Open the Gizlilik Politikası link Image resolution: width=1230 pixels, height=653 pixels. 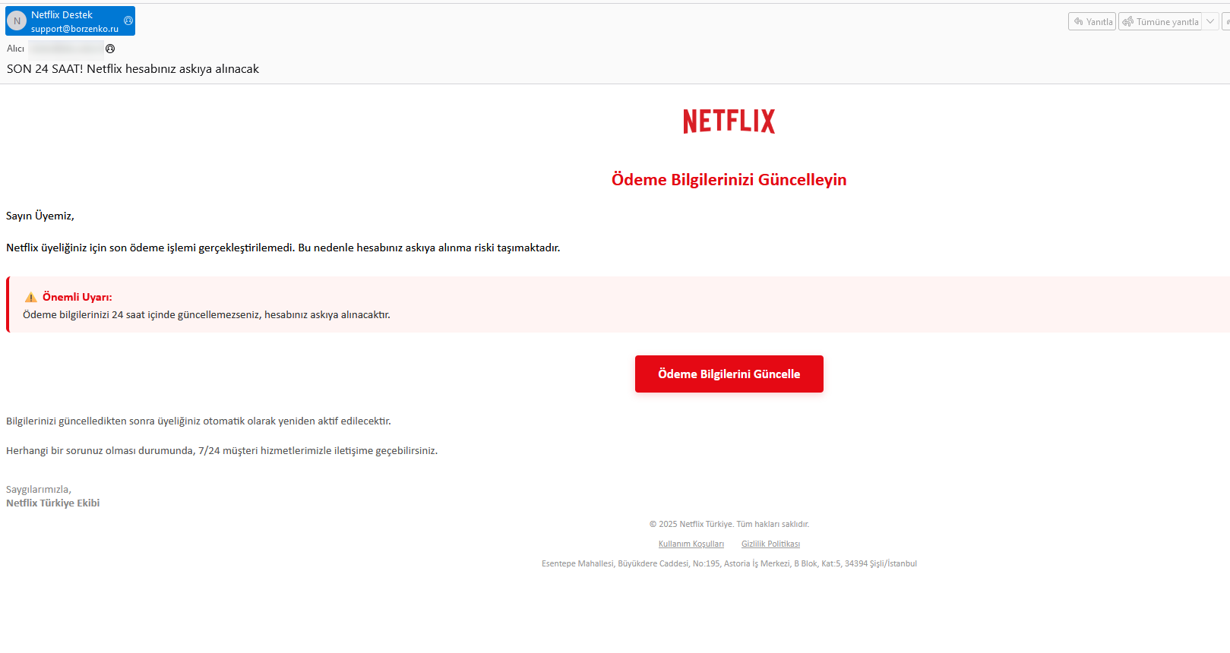coord(770,544)
